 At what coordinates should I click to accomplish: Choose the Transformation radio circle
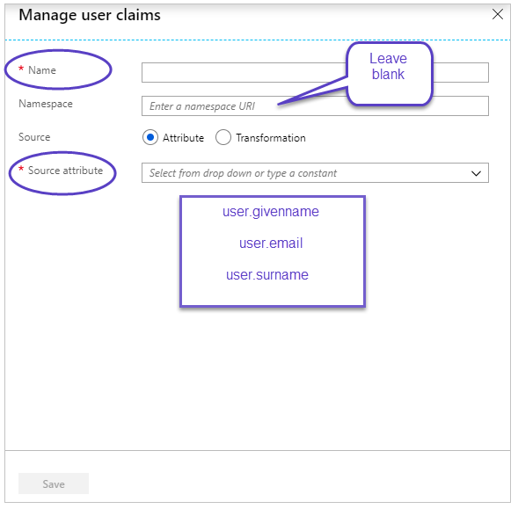223,137
